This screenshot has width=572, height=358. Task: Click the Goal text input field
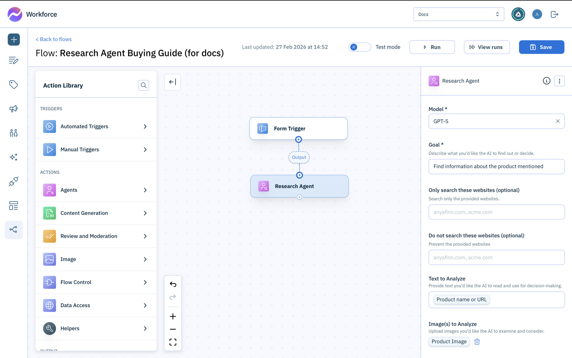point(496,167)
